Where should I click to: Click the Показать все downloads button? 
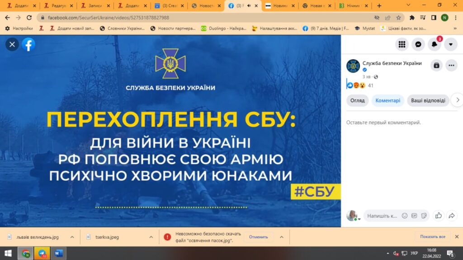tap(432, 236)
